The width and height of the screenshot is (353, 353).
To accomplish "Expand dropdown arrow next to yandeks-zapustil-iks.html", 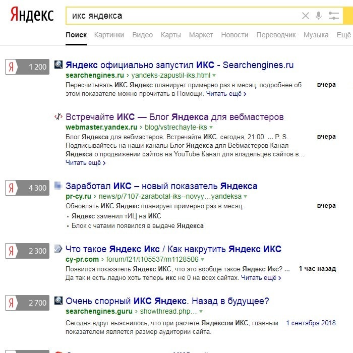I will [214, 76].
